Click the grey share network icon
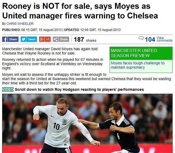 click(x=55, y=39)
